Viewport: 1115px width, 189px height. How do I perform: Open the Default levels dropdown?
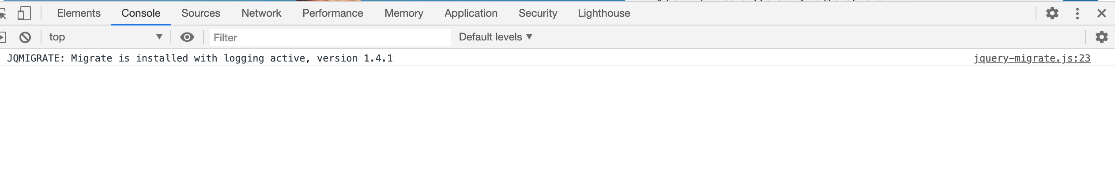[496, 37]
